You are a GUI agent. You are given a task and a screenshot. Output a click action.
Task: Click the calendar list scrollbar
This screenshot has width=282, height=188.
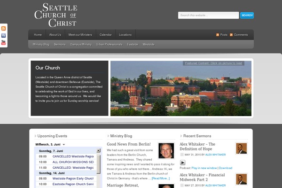[98, 164]
